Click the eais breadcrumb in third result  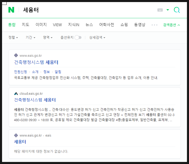coord(48,136)
